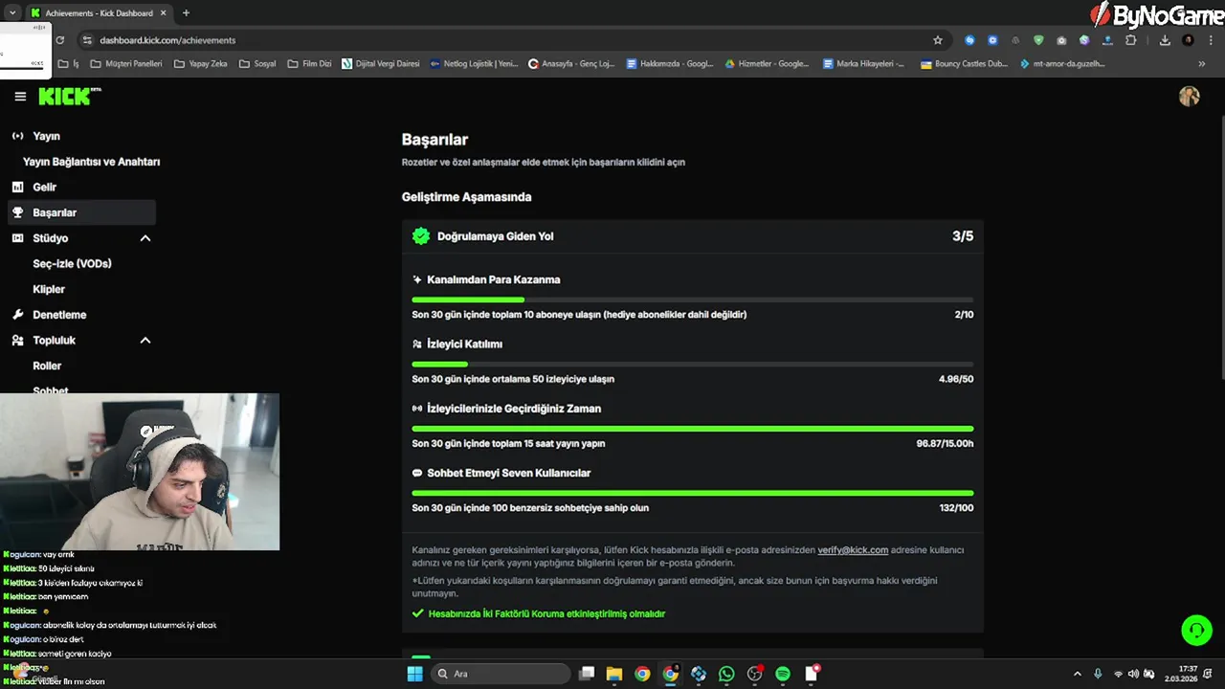Click the İzleyicilerinizle Geçirdiğiniz Zaman progress bar
Image resolution: width=1225 pixels, height=689 pixels.
point(692,429)
